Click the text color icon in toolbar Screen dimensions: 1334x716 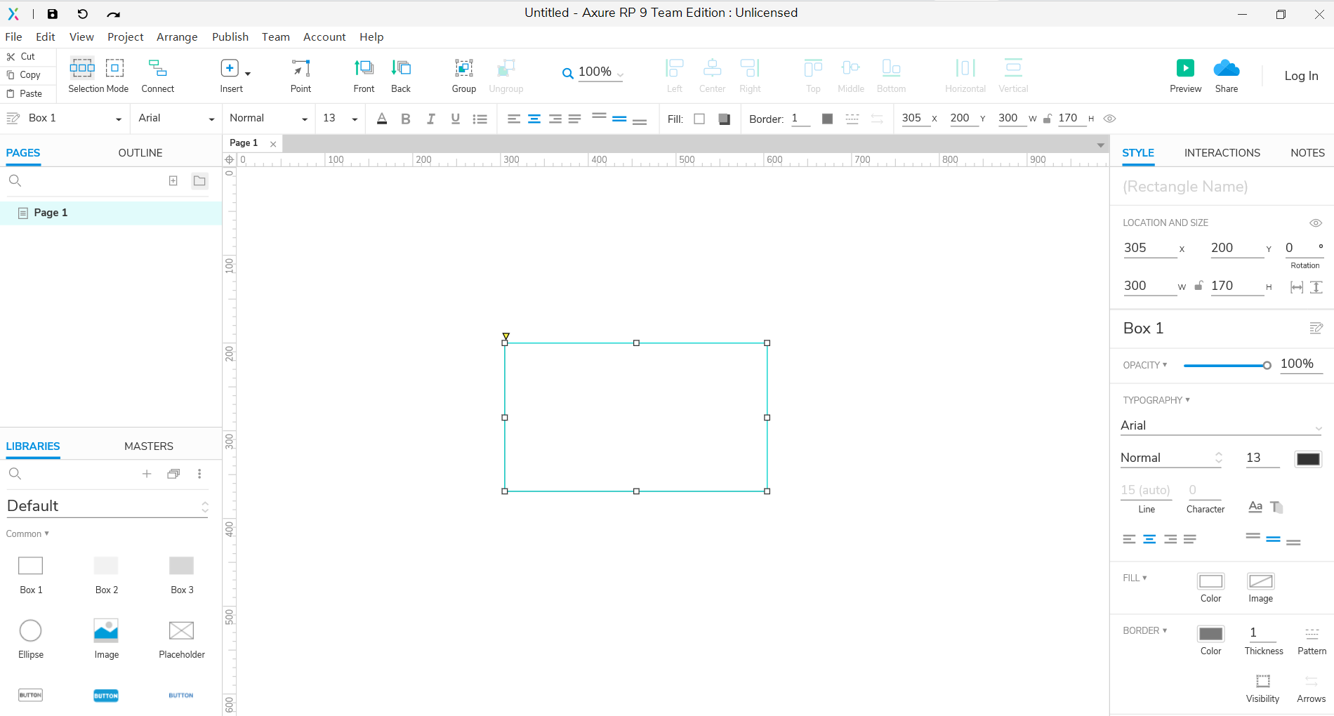[382, 119]
